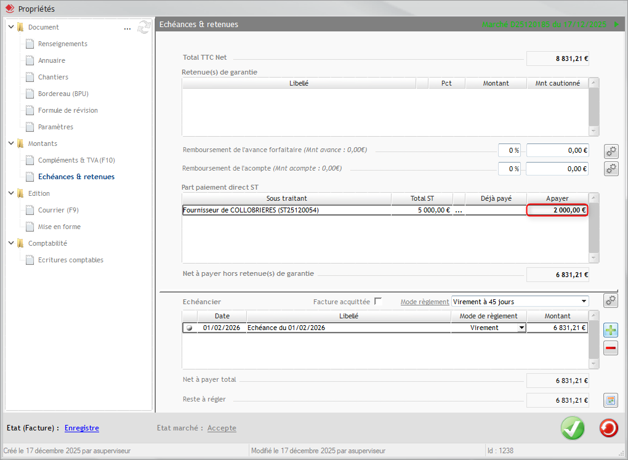628x460 pixels.
Task: Click the Enregistre state link
Action: click(x=81, y=428)
